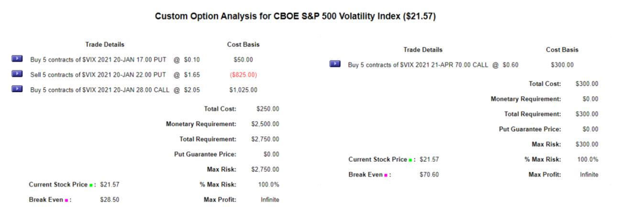Click green square by right Current Stock Price

point(411,160)
